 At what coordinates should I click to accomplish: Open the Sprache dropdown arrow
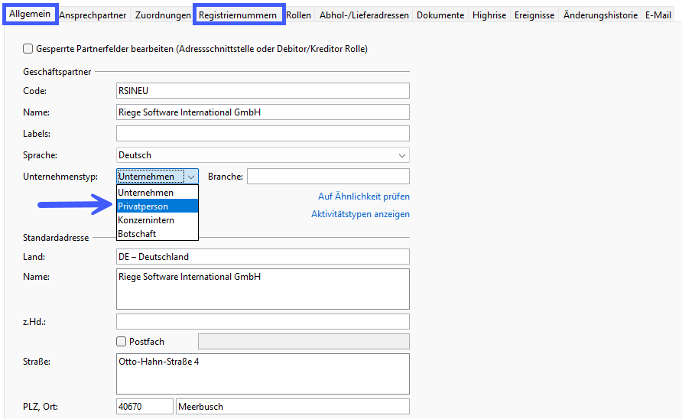(x=402, y=155)
